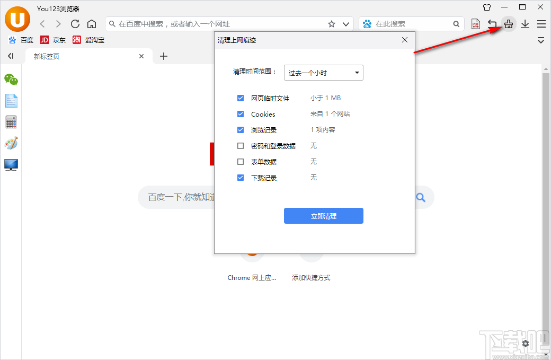
Task: Disable the 下载记录 checkbox
Action: (x=241, y=178)
